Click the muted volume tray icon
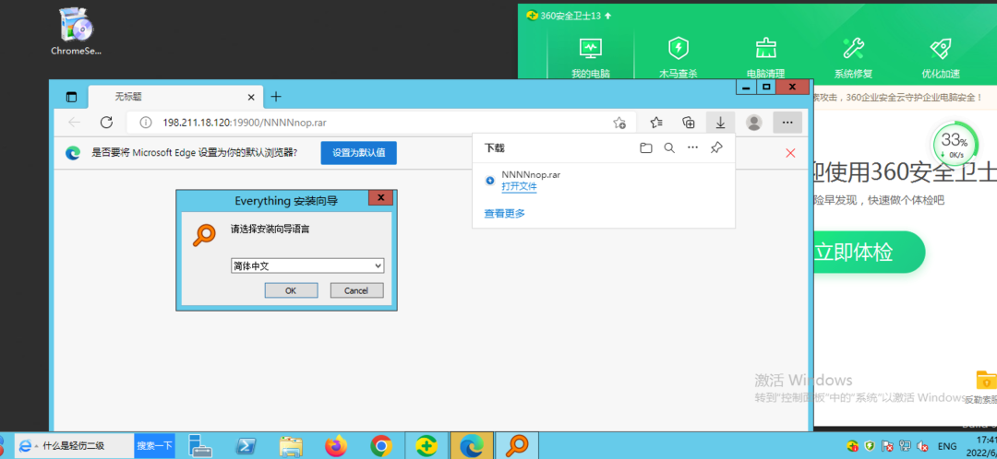 tap(922, 446)
